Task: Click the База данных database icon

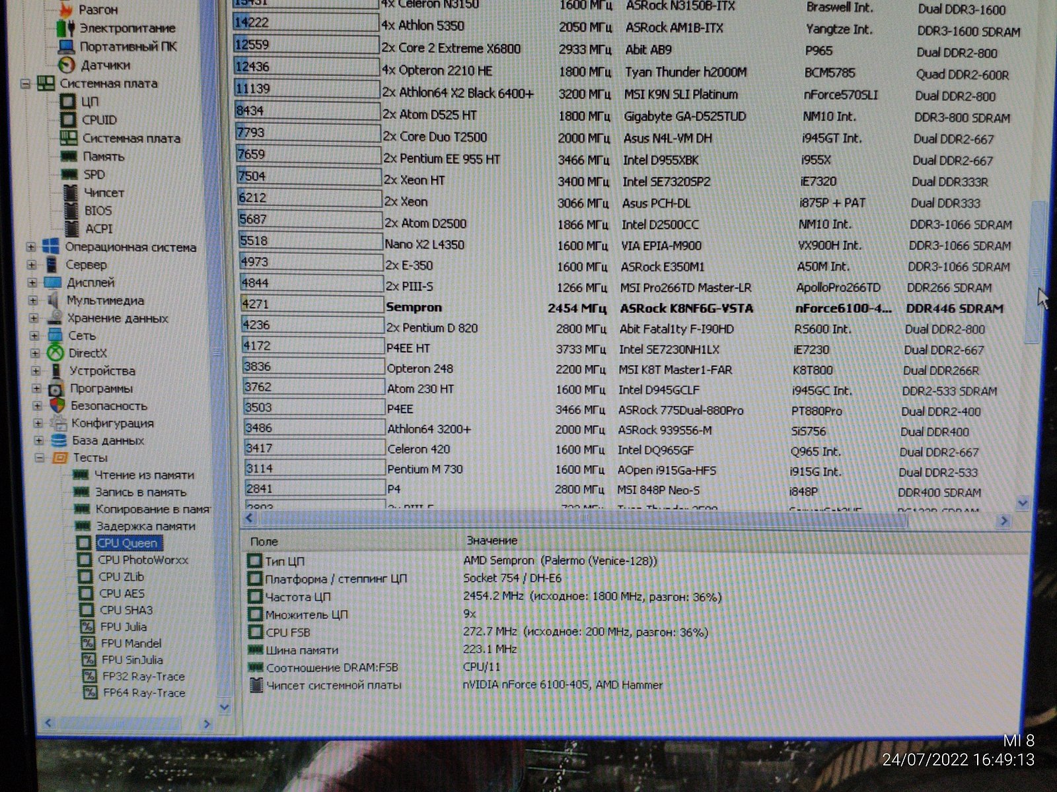Action: 59,440
